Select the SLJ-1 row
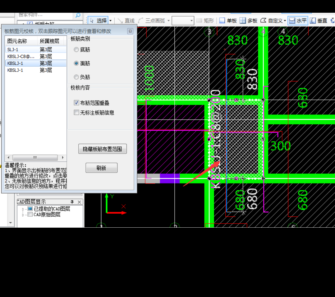This screenshot has height=297, width=335. [x=36, y=50]
